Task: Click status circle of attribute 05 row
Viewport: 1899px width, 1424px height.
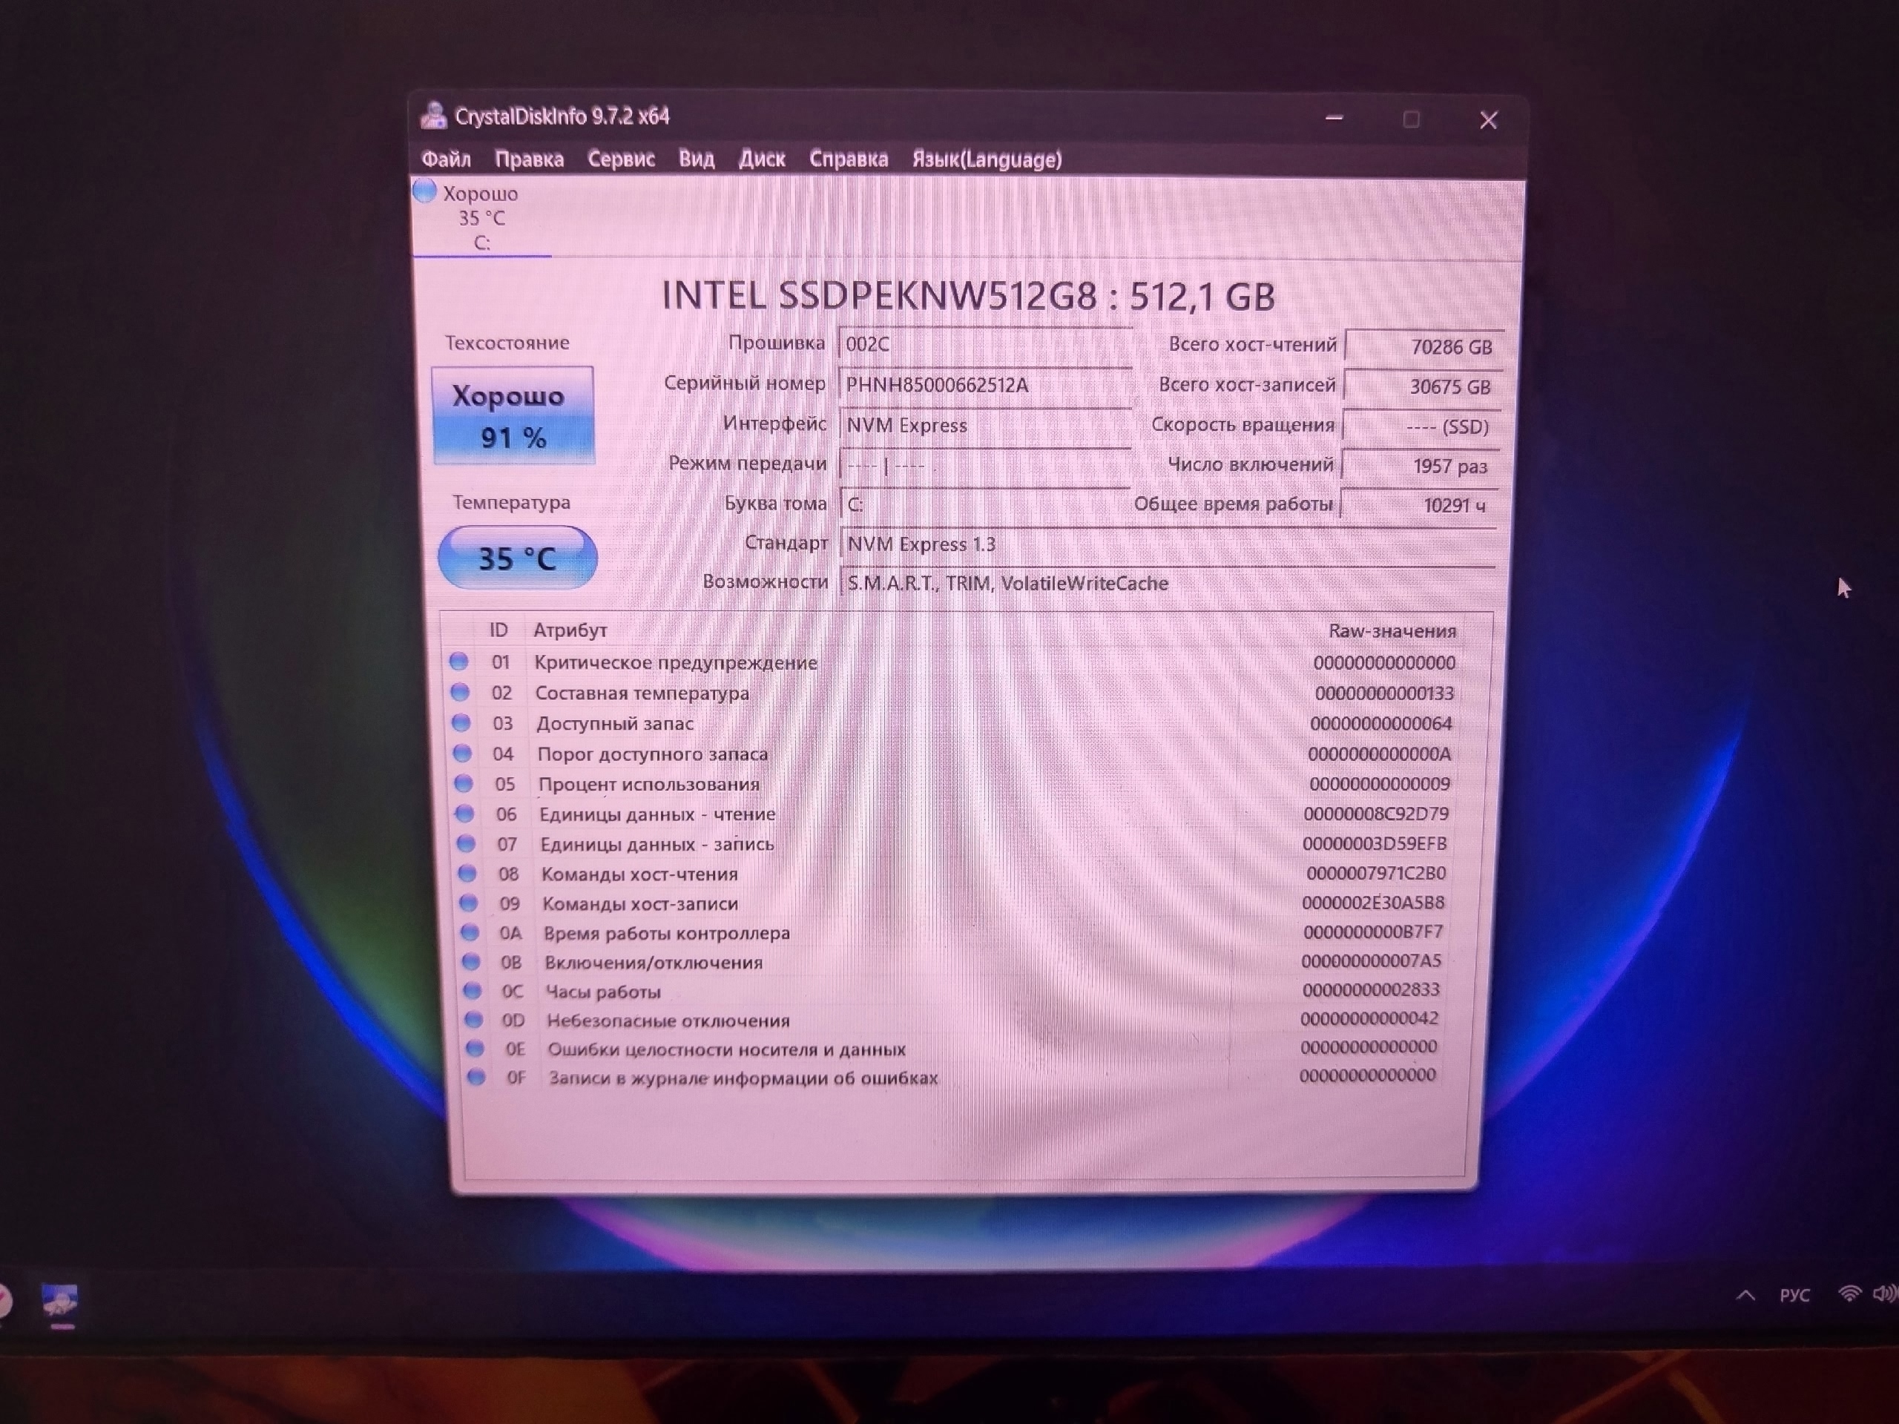Action: [x=463, y=782]
